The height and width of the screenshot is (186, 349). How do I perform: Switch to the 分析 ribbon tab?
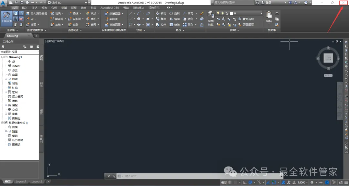tap(54, 7)
